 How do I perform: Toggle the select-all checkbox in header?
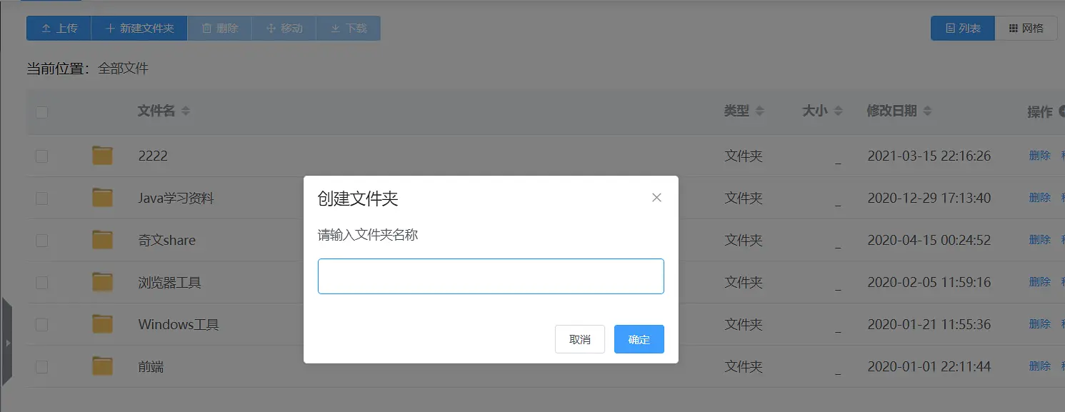tap(41, 112)
